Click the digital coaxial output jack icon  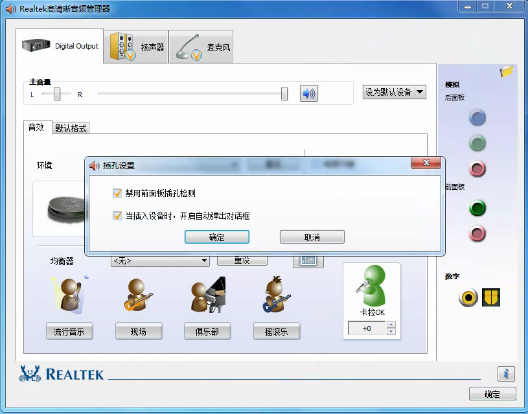point(468,297)
